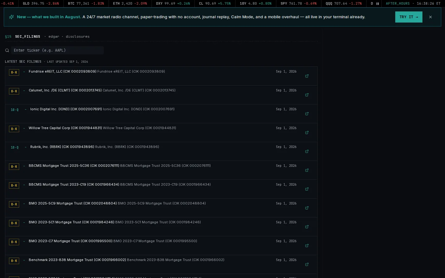The width and height of the screenshot is (445, 278).
Task: Open external link for Benchmark 2023-B38 filing
Action: click(x=307, y=264)
